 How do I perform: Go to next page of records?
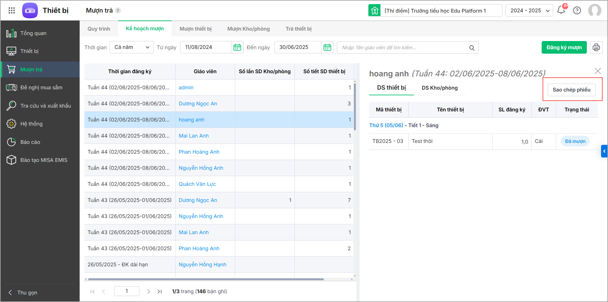click(x=149, y=292)
